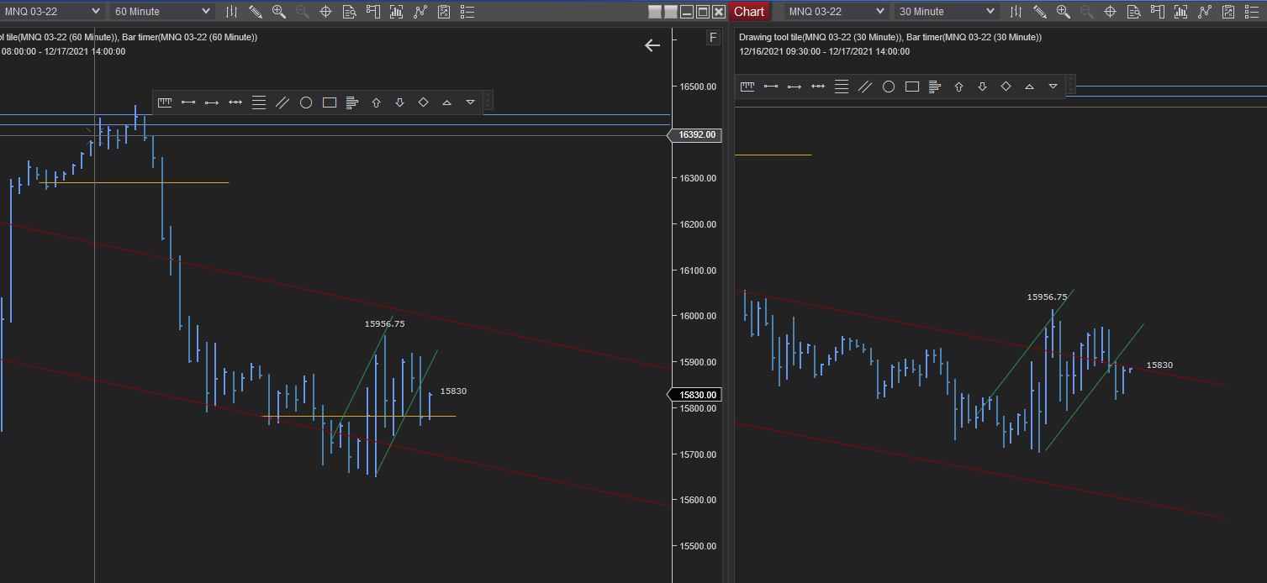The image size is (1267, 583).
Task: Select Volume Profile tool in 30 Minute tile
Action: click(x=935, y=87)
